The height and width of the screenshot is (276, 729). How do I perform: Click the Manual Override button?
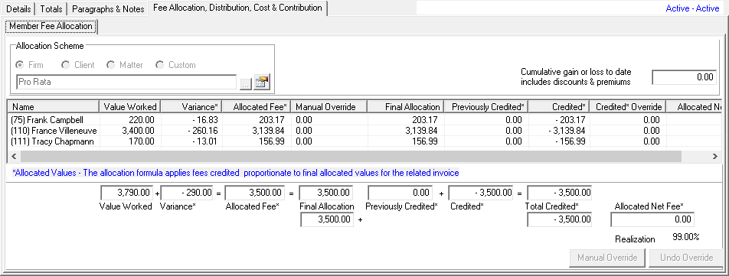point(607,258)
